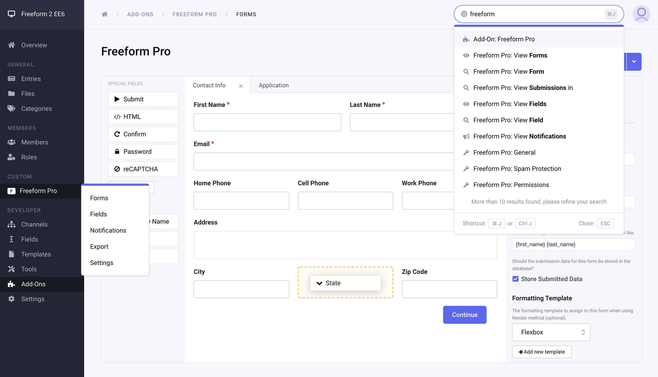Close the Contact Info tab
This screenshot has width=658, height=377.
[241, 86]
